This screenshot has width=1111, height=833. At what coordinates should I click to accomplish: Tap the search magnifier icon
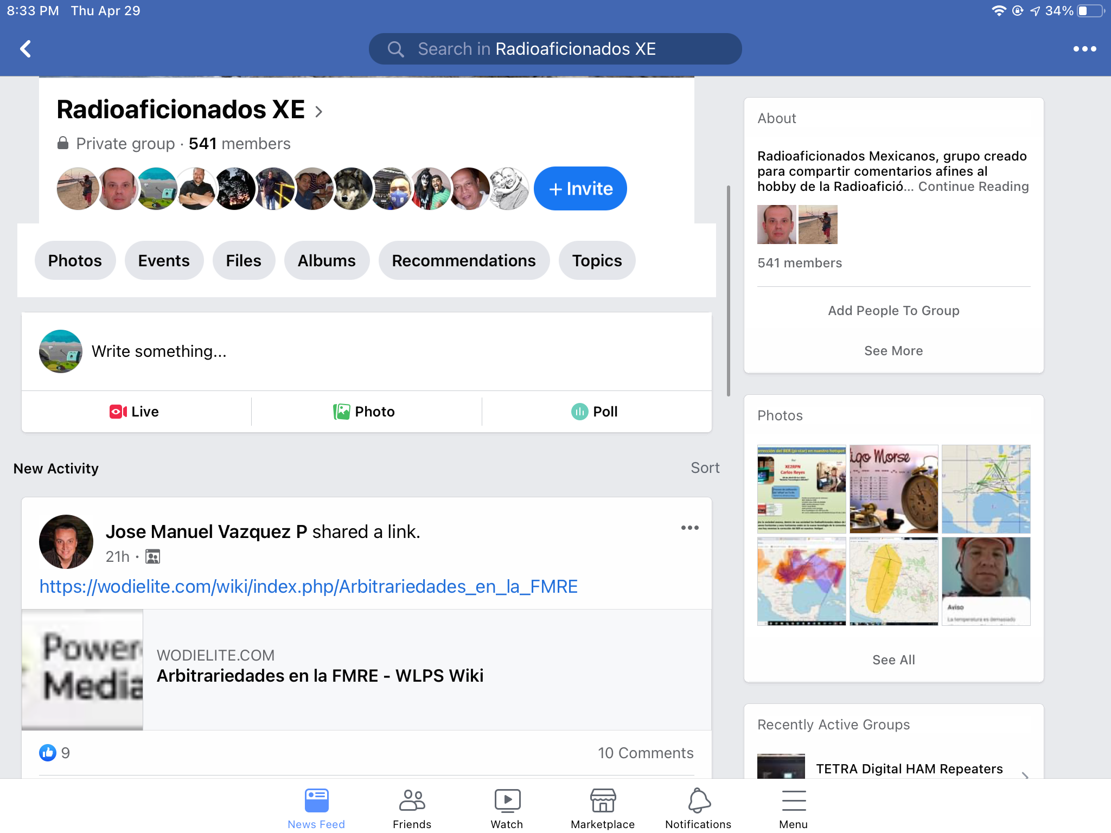395,49
